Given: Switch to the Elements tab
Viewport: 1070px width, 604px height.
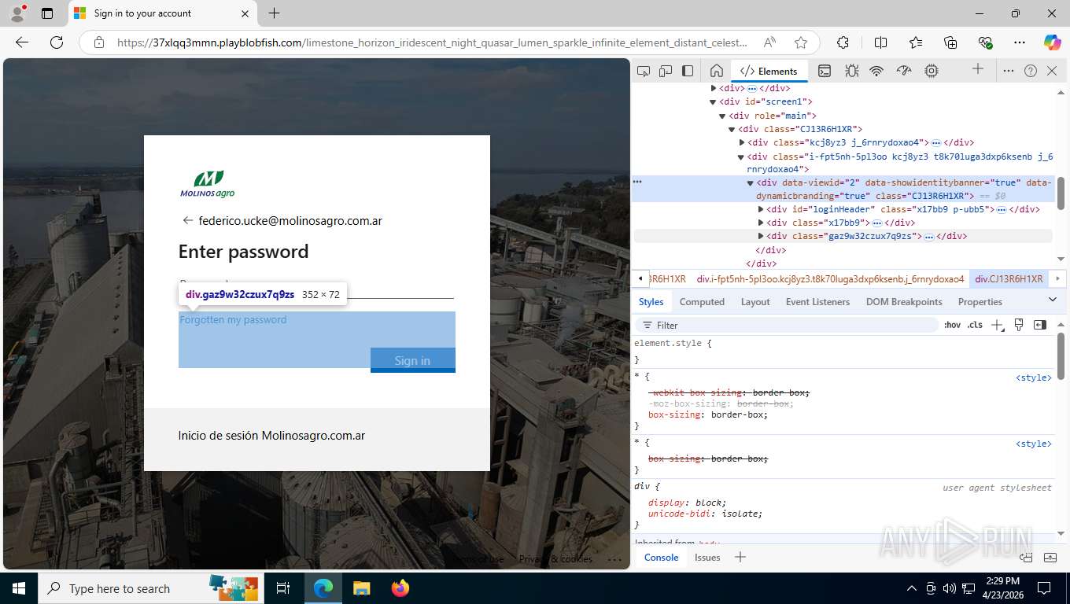Looking at the screenshot, I should pyautogui.click(x=769, y=71).
